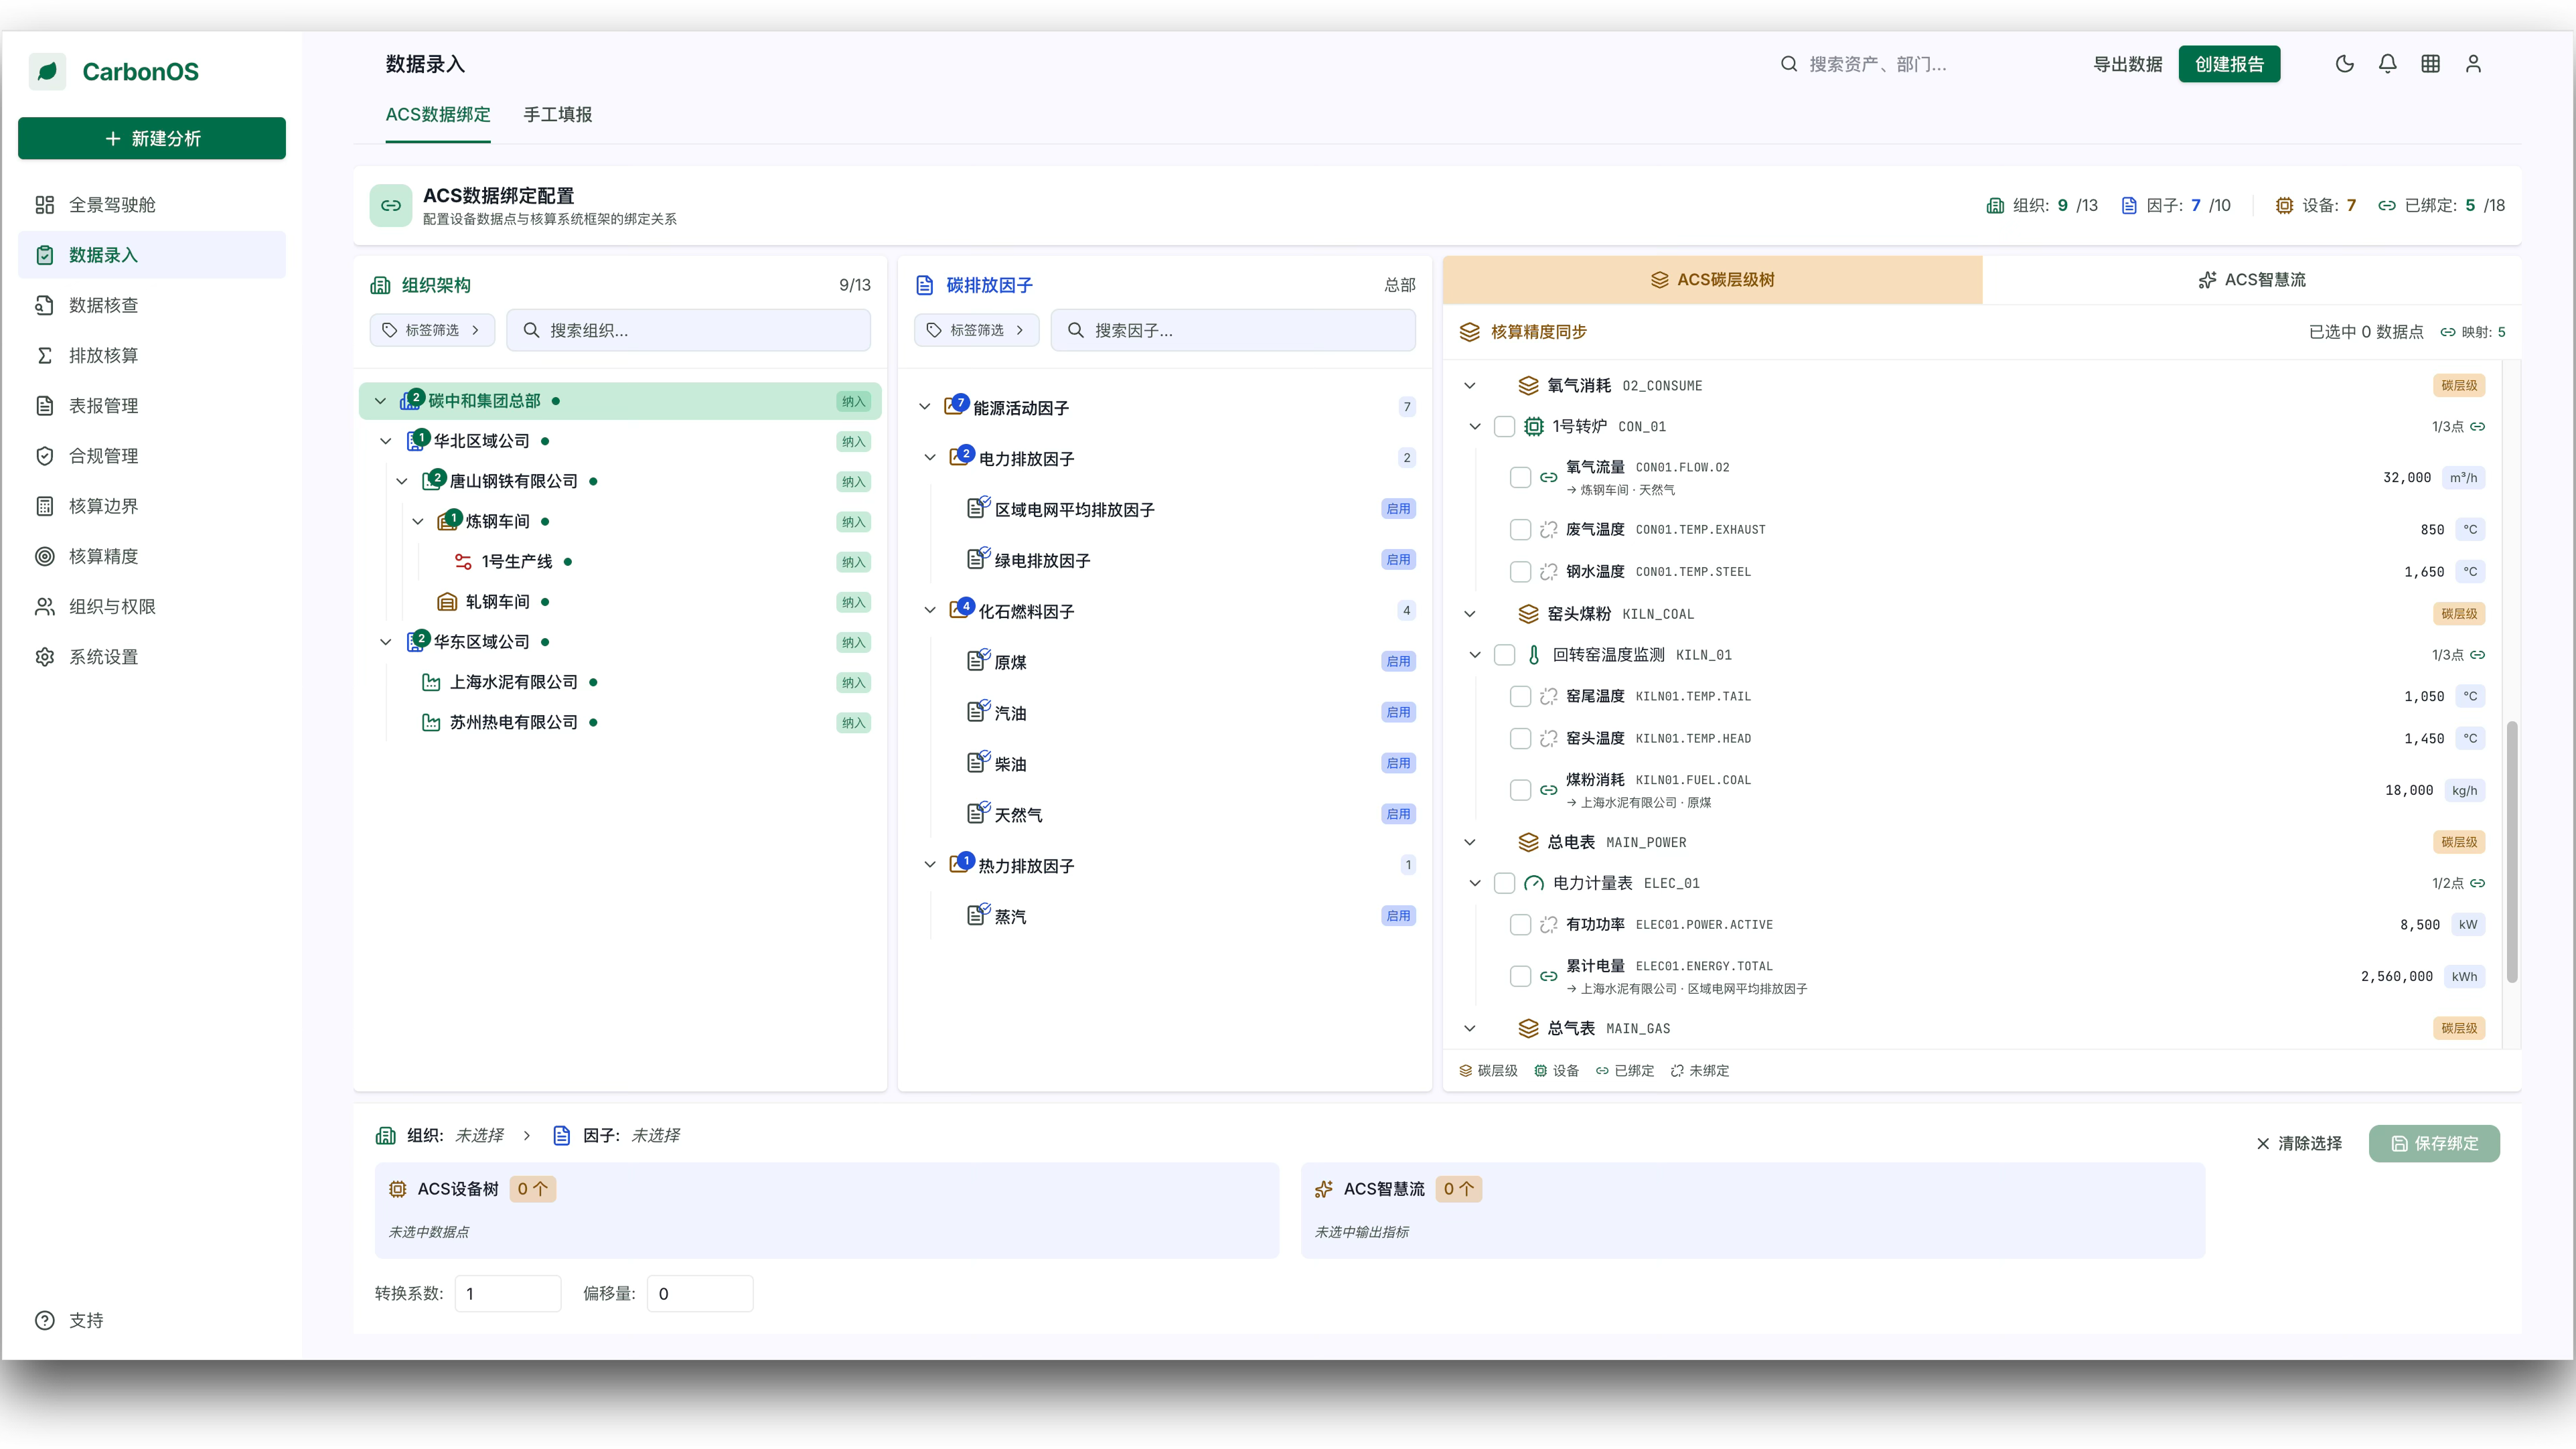Image resolution: width=2576 pixels, height=1449 pixels.
Task: Switch to the ACS智慧流 tab
Action: (2252, 280)
